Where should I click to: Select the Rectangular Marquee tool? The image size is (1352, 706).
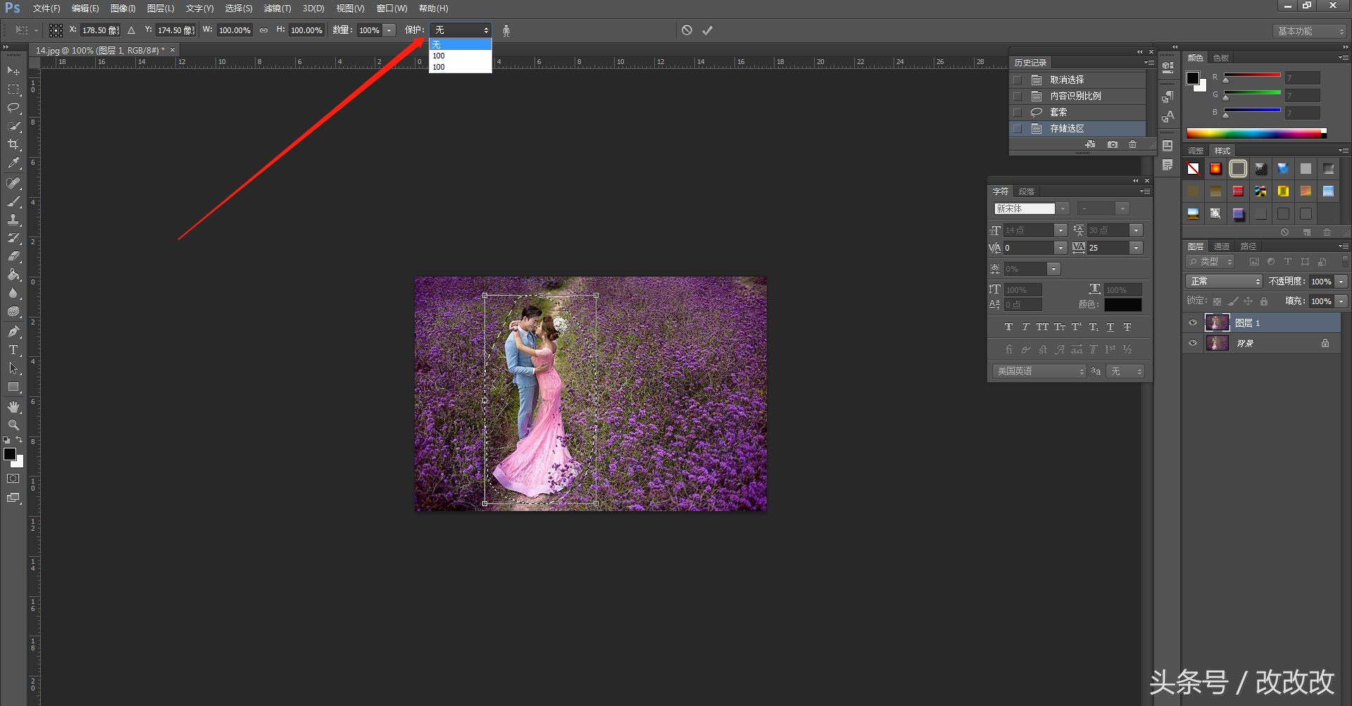coord(13,89)
